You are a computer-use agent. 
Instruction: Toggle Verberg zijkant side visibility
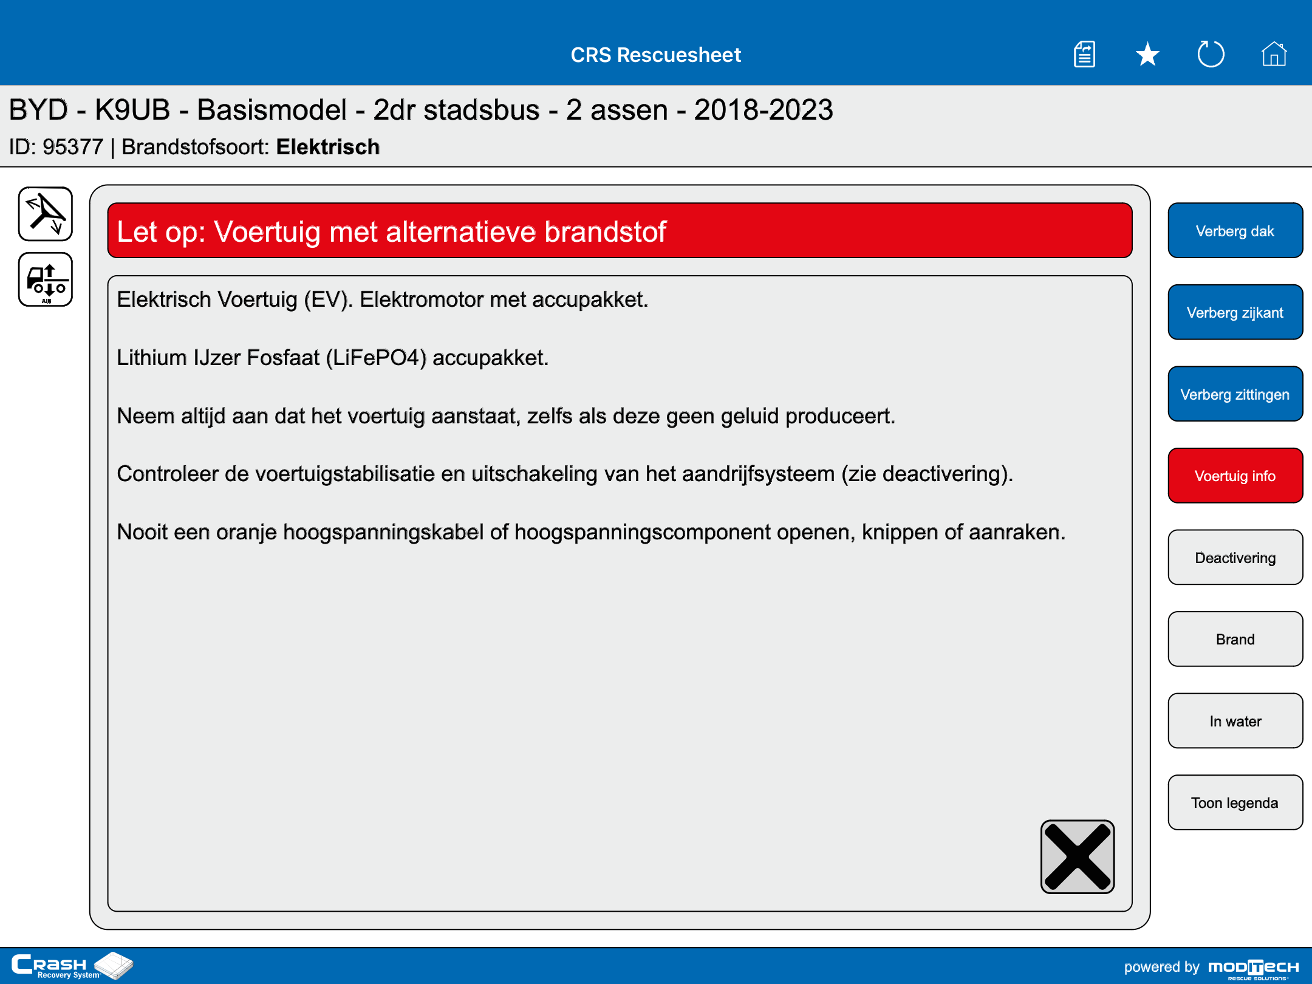coord(1235,312)
